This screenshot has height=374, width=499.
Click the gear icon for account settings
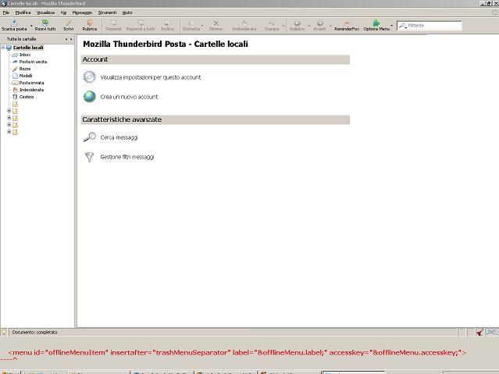click(x=90, y=77)
